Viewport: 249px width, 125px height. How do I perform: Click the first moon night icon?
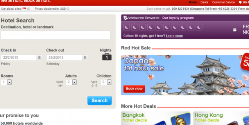coord(127,27)
